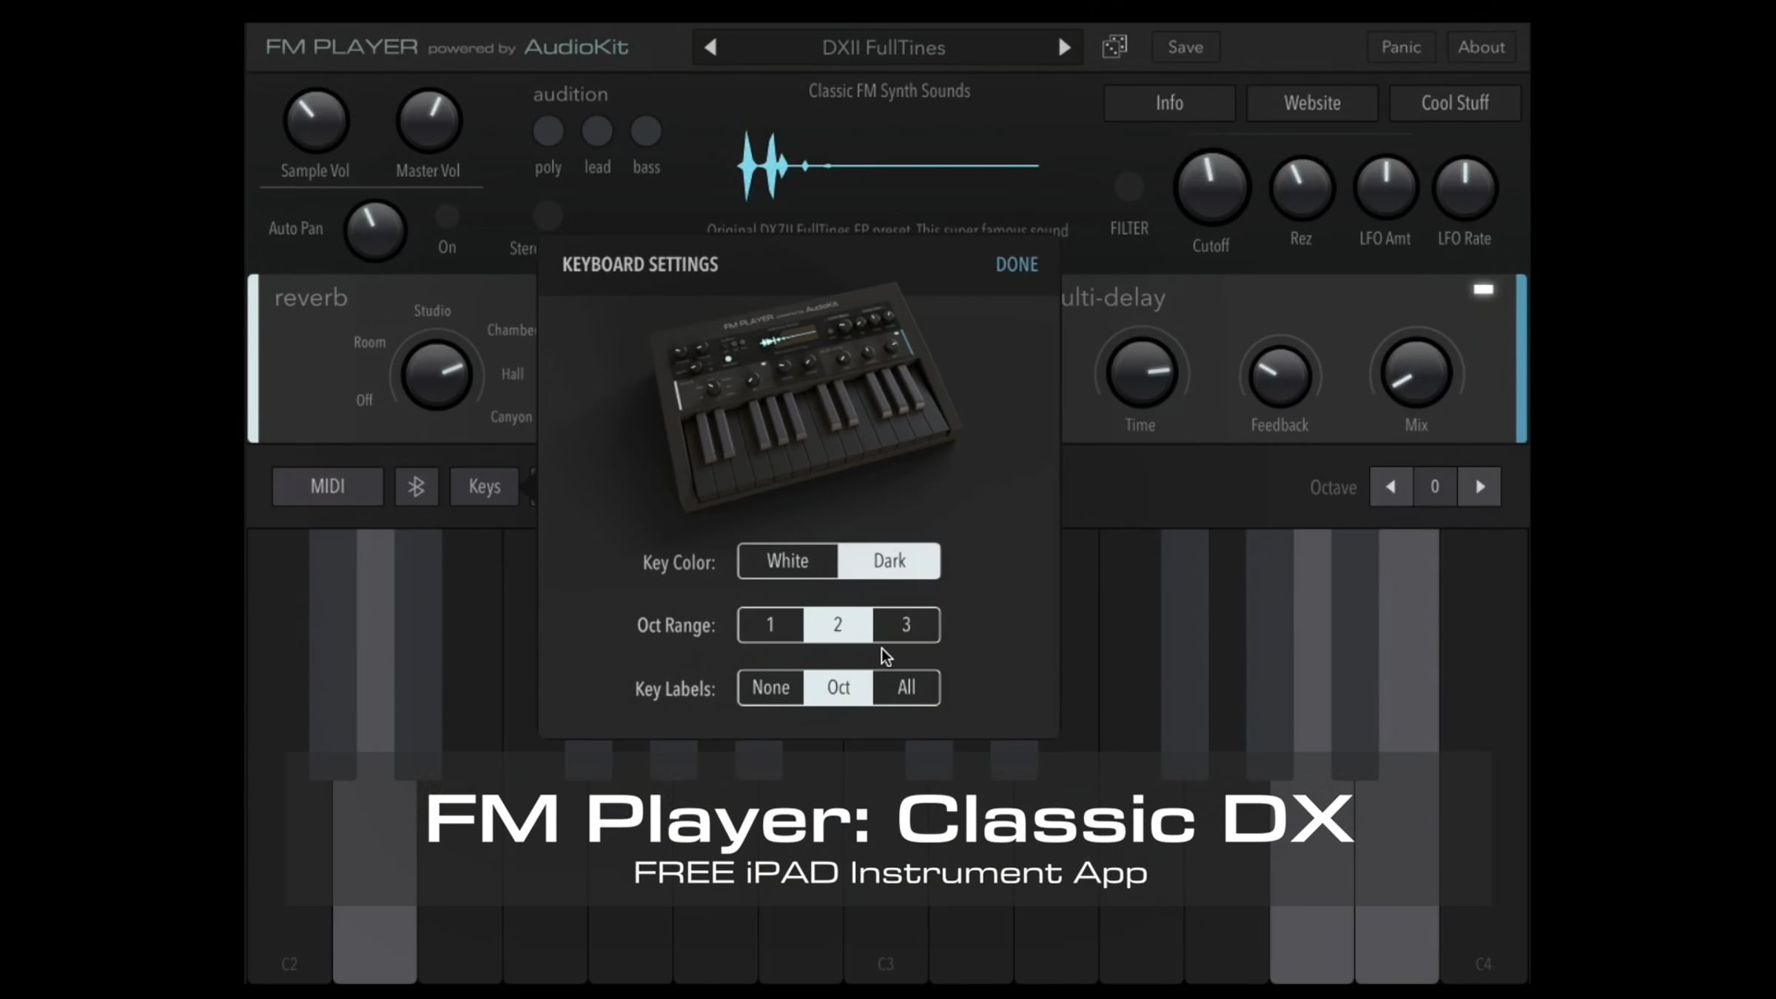Toggle the bass audition button
Image resolution: width=1776 pixels, height=999 pixels.
tap(646, 132)
